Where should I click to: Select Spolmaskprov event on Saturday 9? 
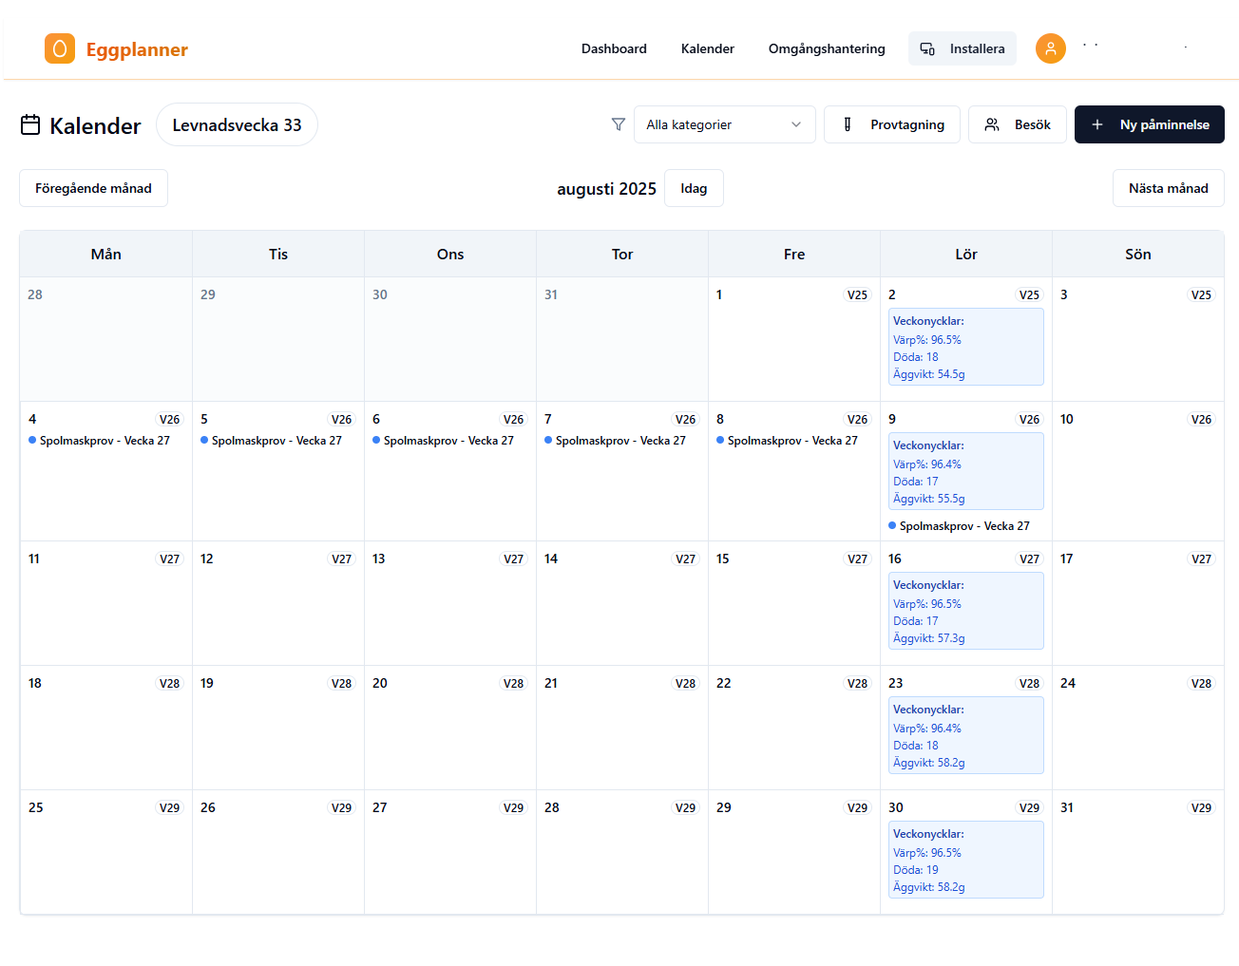pos(960,526)
